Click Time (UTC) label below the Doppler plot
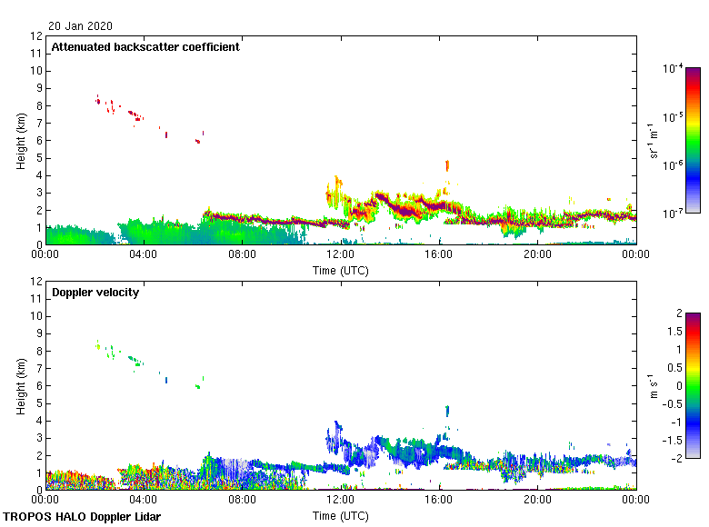 341,516
